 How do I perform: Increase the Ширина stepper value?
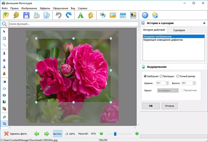point(167,82)
